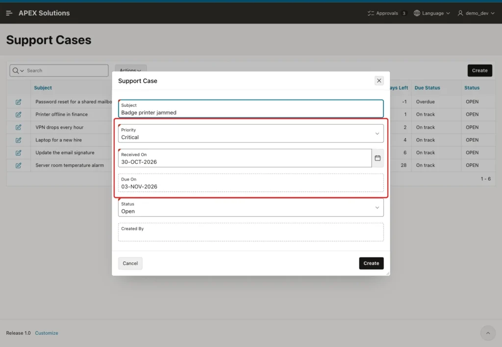Viewport: 502px width, 347px height.
Task: Click the days left value 28
Action: (x=403, y=165)
